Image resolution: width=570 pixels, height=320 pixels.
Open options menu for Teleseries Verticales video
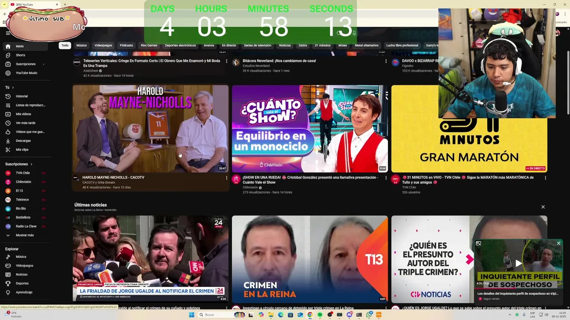coord(227,61)
